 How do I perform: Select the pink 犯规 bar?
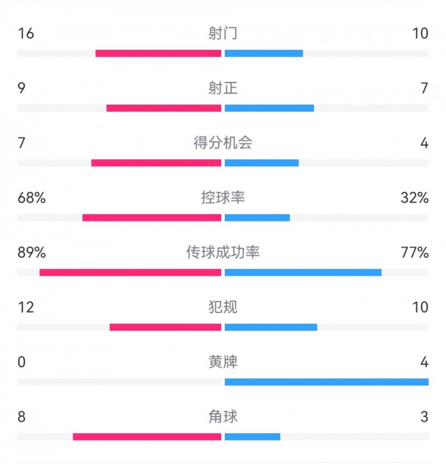pyautogui.click(x=165, y=327)
